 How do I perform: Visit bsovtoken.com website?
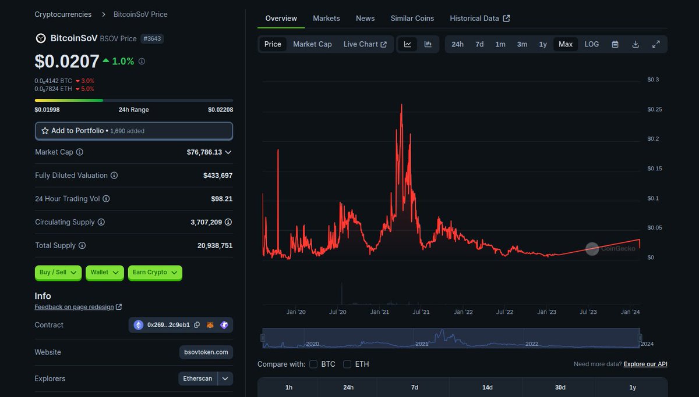[x=206, y=352]
